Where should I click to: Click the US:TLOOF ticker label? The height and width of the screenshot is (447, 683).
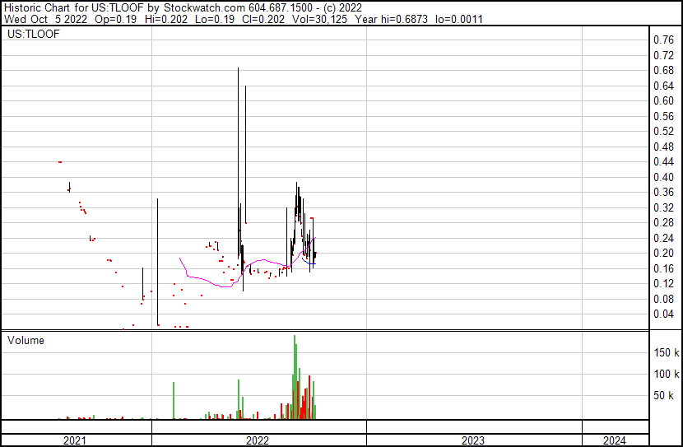pyautogui.click(x=30, y=35)
